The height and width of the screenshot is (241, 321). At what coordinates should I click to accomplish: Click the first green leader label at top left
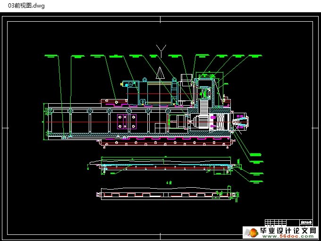pyautogui.click(x=51, y=56)
